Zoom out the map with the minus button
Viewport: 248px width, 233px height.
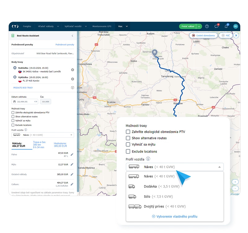pyautogui.click(x=235, y=188)
